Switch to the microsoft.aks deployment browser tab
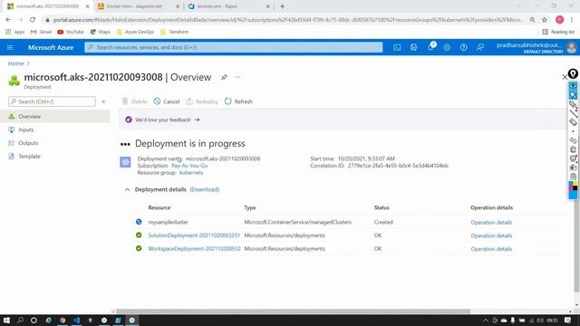Image resolution: width=580 pixels, height=326 pixels. [x=48, y=6]
